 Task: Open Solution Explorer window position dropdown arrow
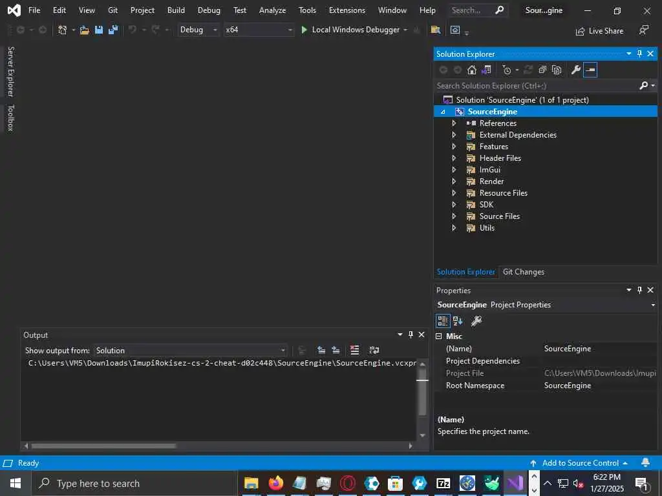point(628,54)
